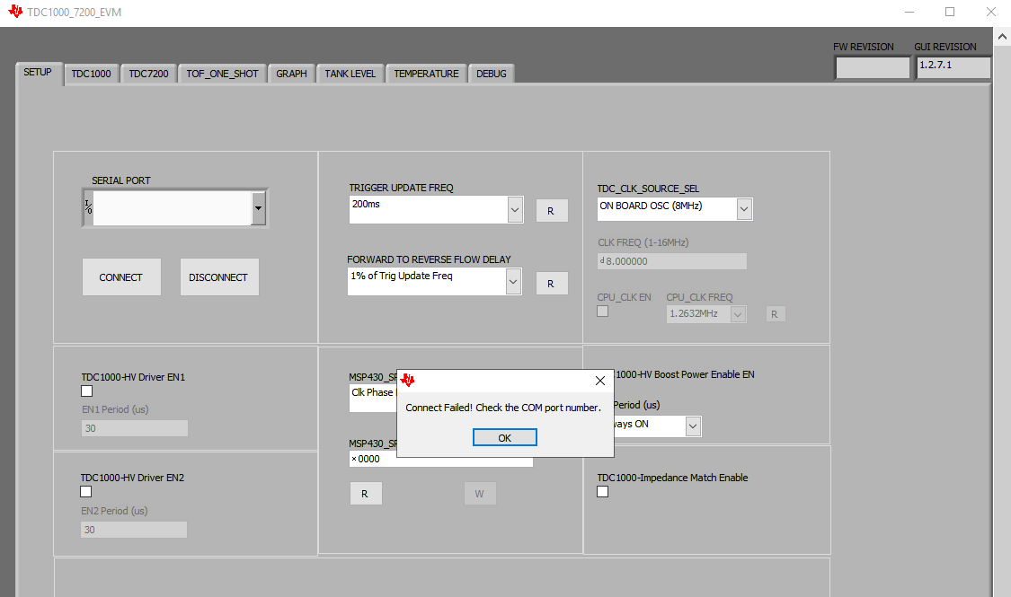Image resolution: width=1011 pixels, height=597 pixels.
Task: Close the Connect Failed dialog with X
Action: (x=599, y=381)
